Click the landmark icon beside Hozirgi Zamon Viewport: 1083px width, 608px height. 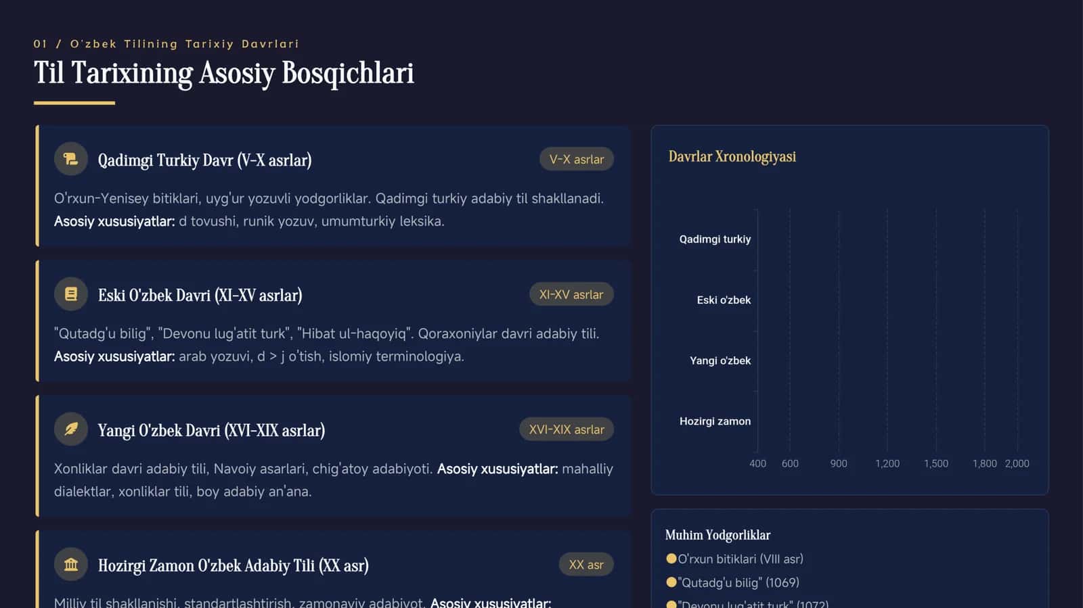[x=71, y=565]
